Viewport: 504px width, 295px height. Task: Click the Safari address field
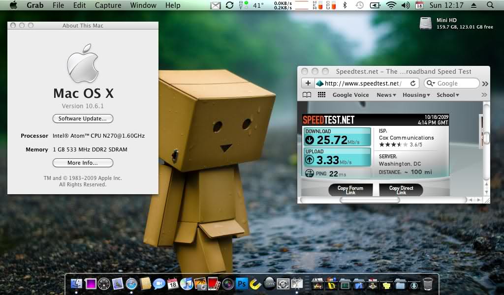pyautogui.click(x=367, y=84)
